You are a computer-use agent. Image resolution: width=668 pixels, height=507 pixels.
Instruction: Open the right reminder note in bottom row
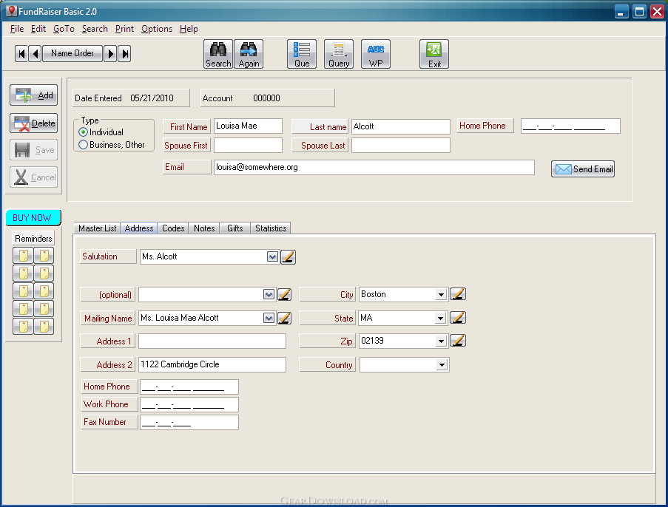point(44,327)
